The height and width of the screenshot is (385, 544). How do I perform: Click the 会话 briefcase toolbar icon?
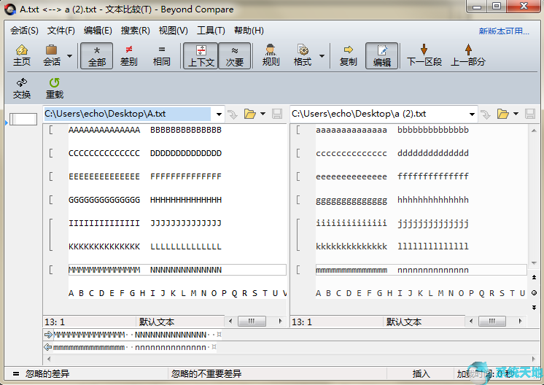[x=51, y=55]
